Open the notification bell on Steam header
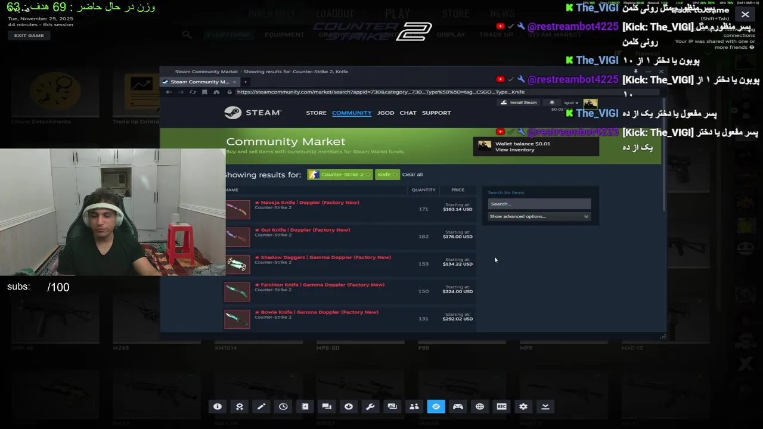Viewport: 763px width, 429px height. click(x=551, y=102)
